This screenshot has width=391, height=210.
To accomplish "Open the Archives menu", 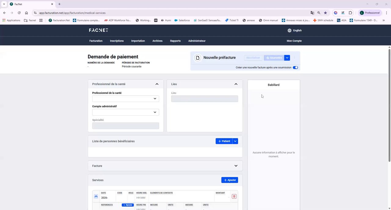I will point(157,41).
